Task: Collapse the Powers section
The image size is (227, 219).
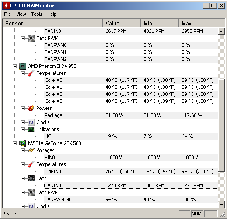Action: point(23,108)
